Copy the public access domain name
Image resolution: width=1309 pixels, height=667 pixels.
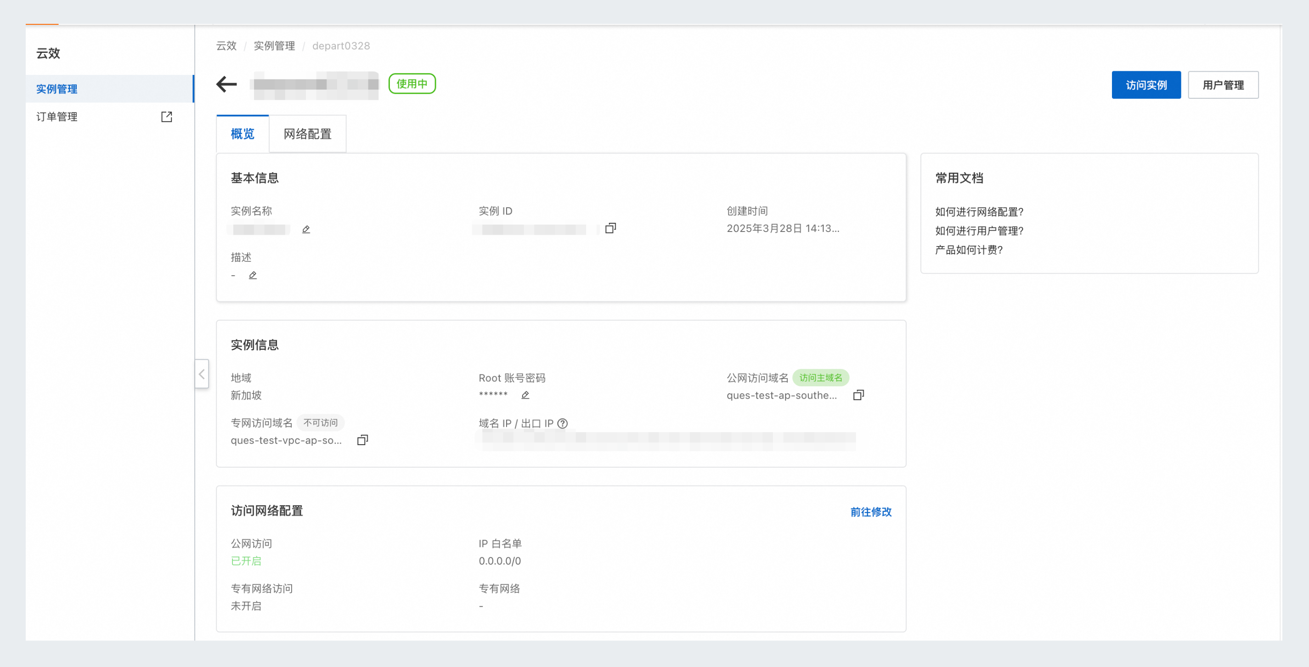coord(858,395)
